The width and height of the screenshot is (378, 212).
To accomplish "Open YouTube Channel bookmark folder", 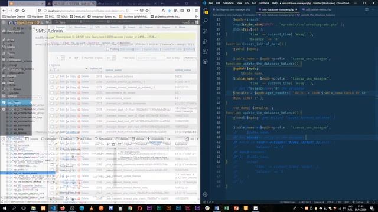I will 14,16.
